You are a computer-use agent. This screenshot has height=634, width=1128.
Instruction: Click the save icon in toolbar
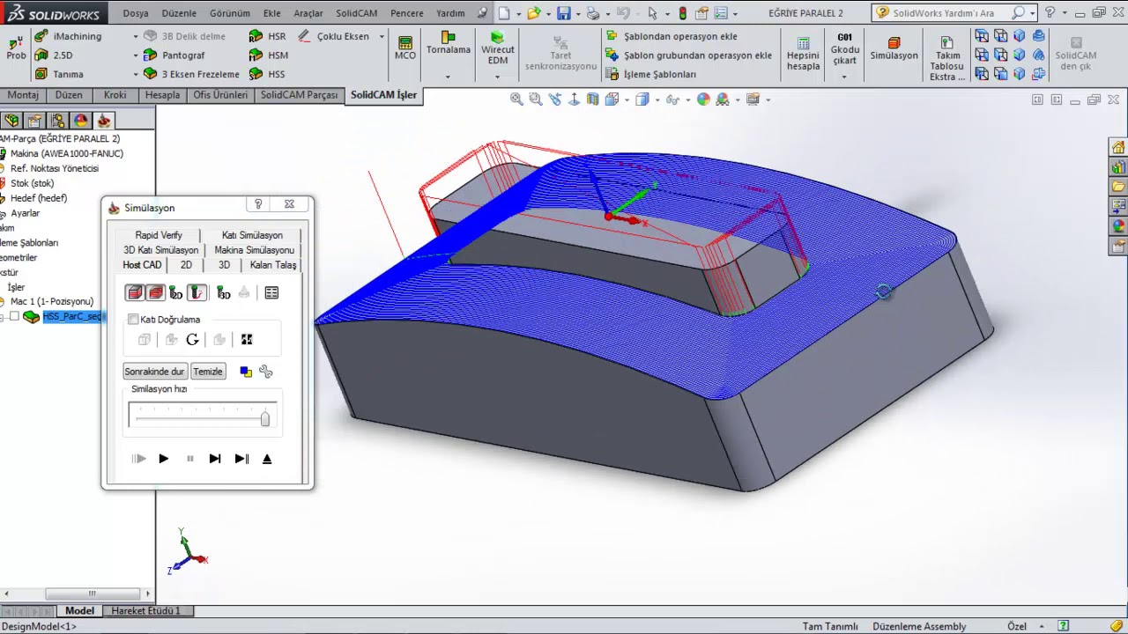coord(563,13)
